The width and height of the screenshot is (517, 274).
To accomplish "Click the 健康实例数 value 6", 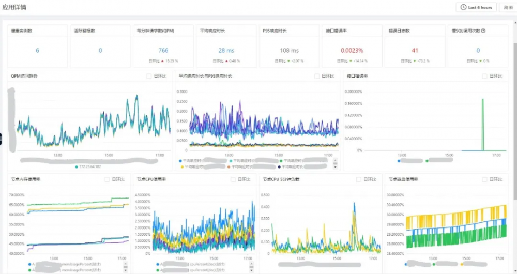I will coord(37,51).
